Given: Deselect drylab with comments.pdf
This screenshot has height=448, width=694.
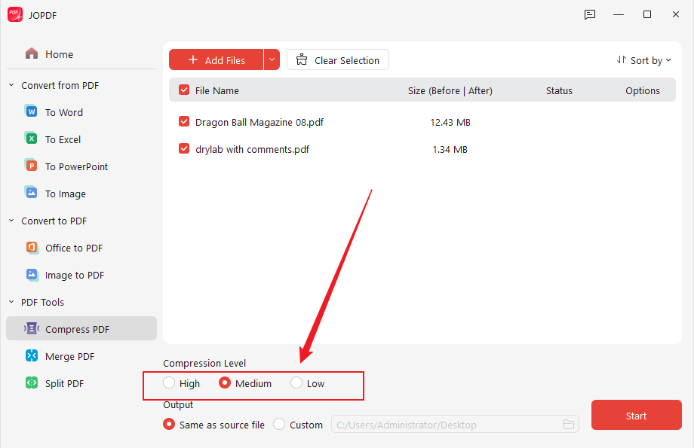Looking at the screenshot, I should [183, 149].
